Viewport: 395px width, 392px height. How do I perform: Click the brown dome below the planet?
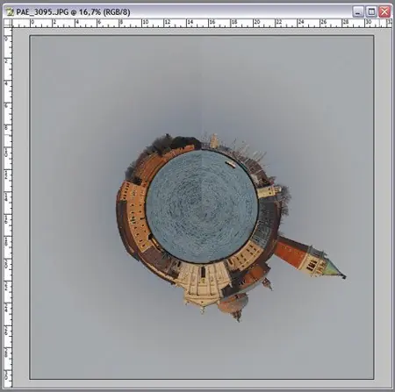point(233,305)
